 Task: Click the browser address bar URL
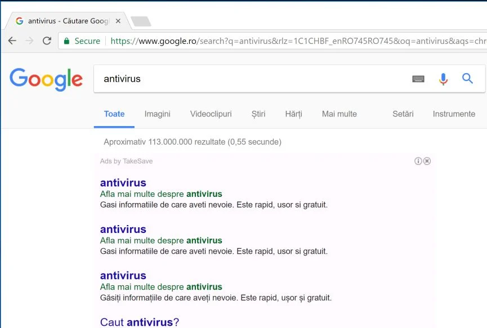pos(298,41)
